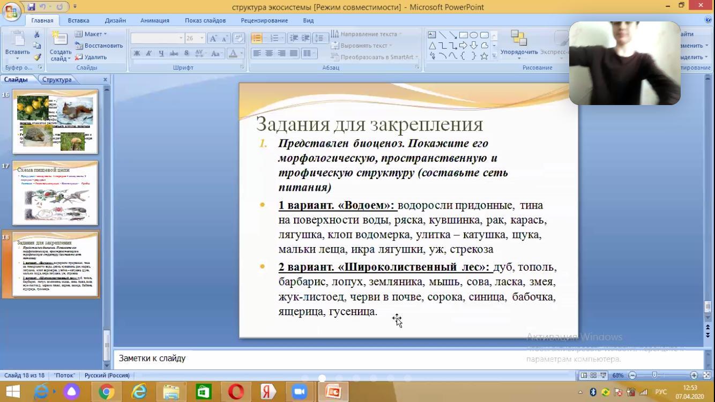The image size is (715, 402).
Task: Switch to the Structure (Структура) pane tab
Action: pos(57,80)
